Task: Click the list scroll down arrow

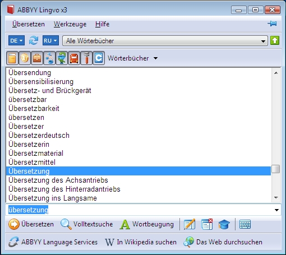Action: coord(276,198)
